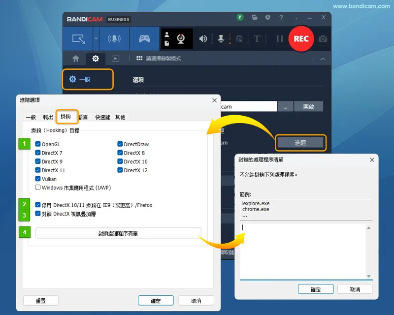394x315 pixels.
Task: Toggle Vulkan hooking checkbox
Action: click(x=38, y=179)
